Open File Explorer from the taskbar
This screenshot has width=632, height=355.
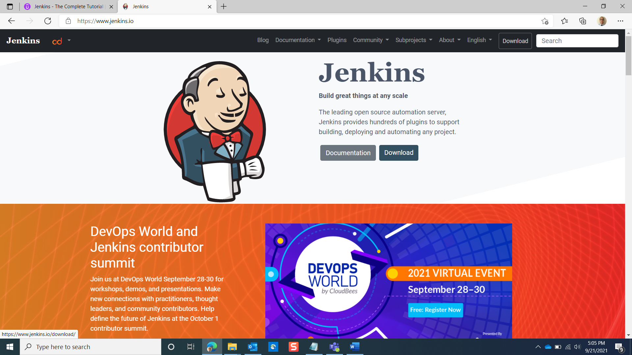point(232,347)
